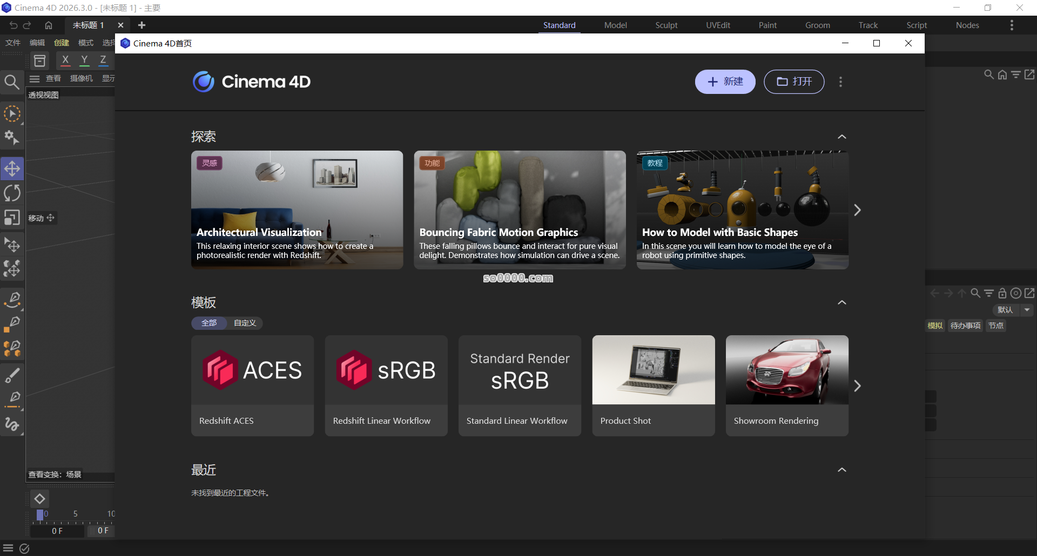Select the paint brush tool
This screenshot has width=1037, height=556.
(x=12, y=375)
